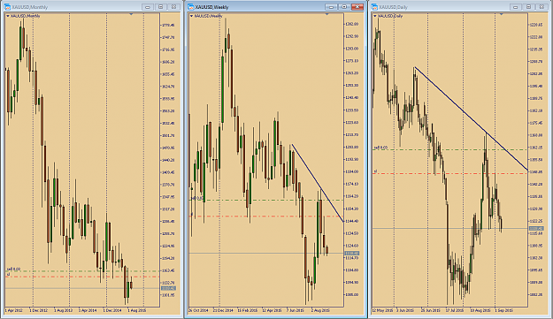553x319 pixels.
Task: Click the '2 Aug 2015' date on Weekly time axis
Action: (x=320, y=310)
